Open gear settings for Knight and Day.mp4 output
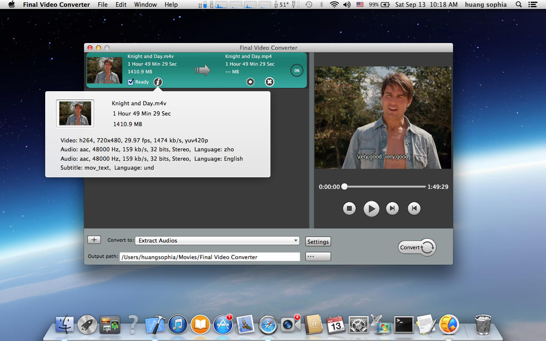 (250, 82)
